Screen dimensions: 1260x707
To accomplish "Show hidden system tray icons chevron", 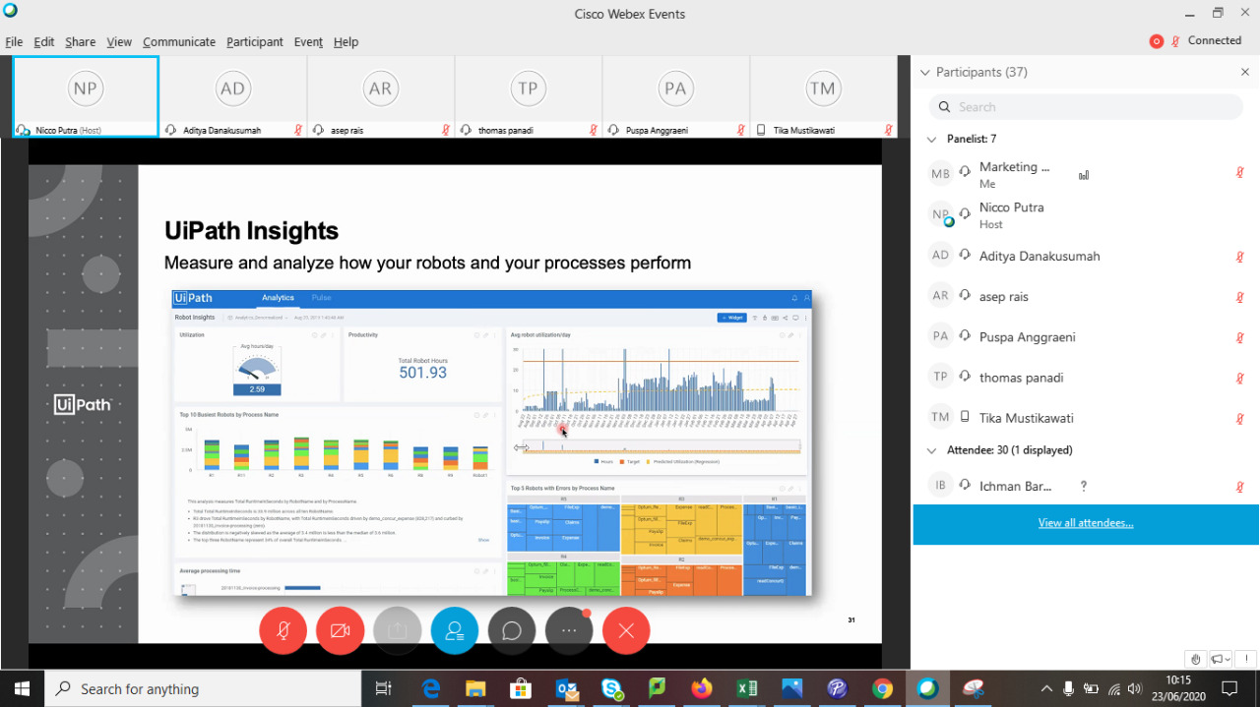I will (x=1044, y=688).
